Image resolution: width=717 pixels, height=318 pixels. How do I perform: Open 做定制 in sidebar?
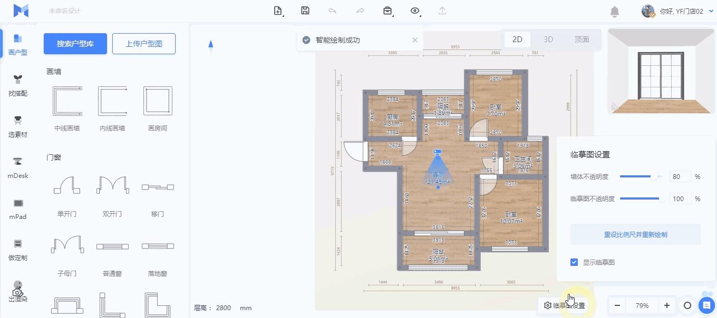coord(18,250)
